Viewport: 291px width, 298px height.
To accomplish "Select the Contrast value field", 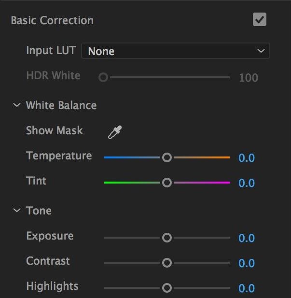I will 247,263.
